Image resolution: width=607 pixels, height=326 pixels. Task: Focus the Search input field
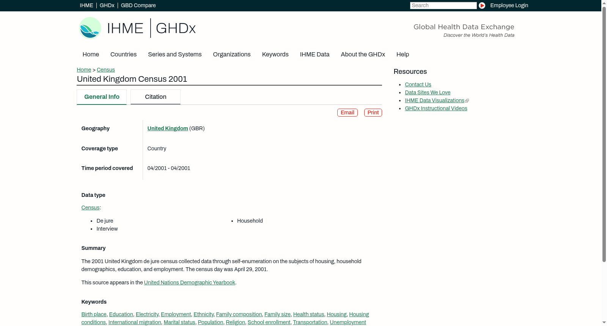click(x=443, y=5)
